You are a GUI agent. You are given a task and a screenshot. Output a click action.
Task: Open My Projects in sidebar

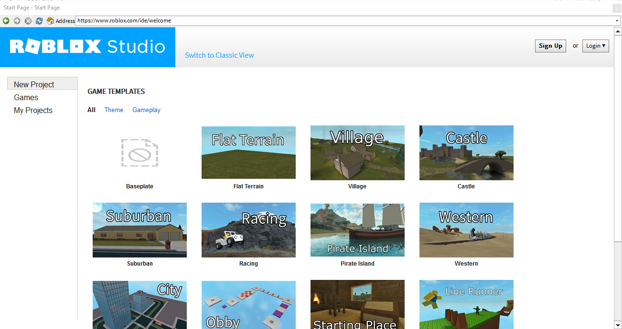tap(33, 110)
